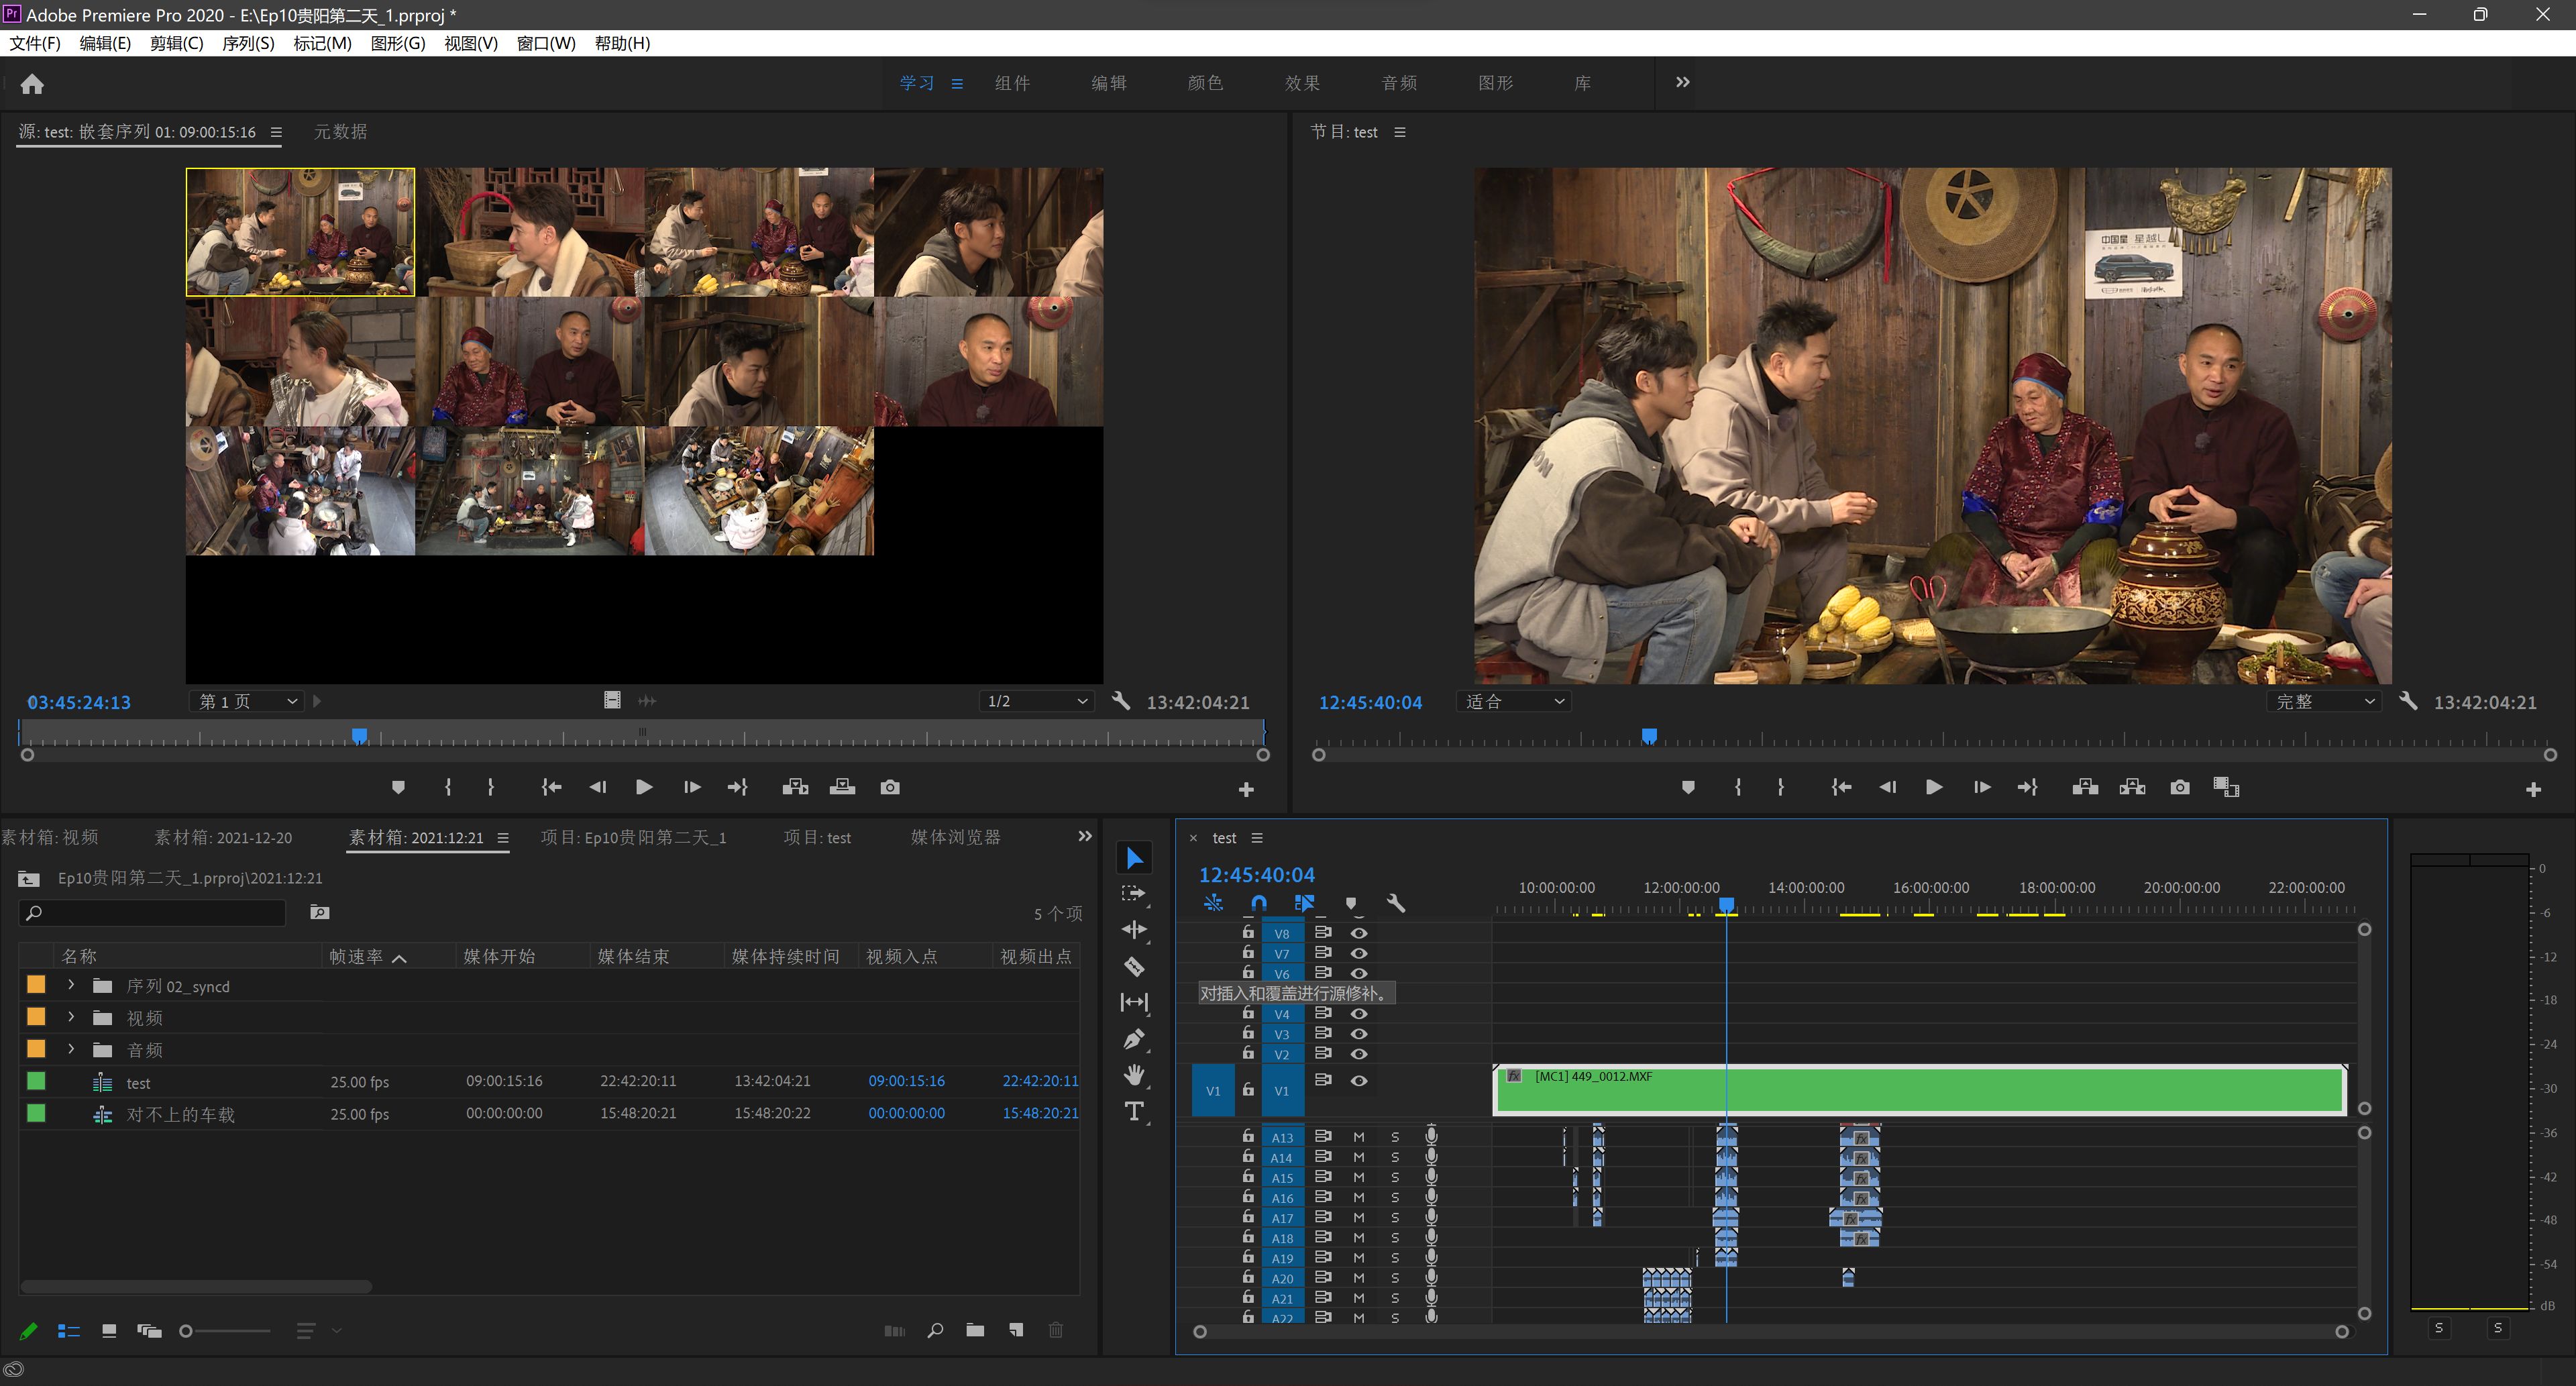This screenshot has height=1386, width=2576.
Task: Click Source monitor playhead on time ruler
Action: 359,736
